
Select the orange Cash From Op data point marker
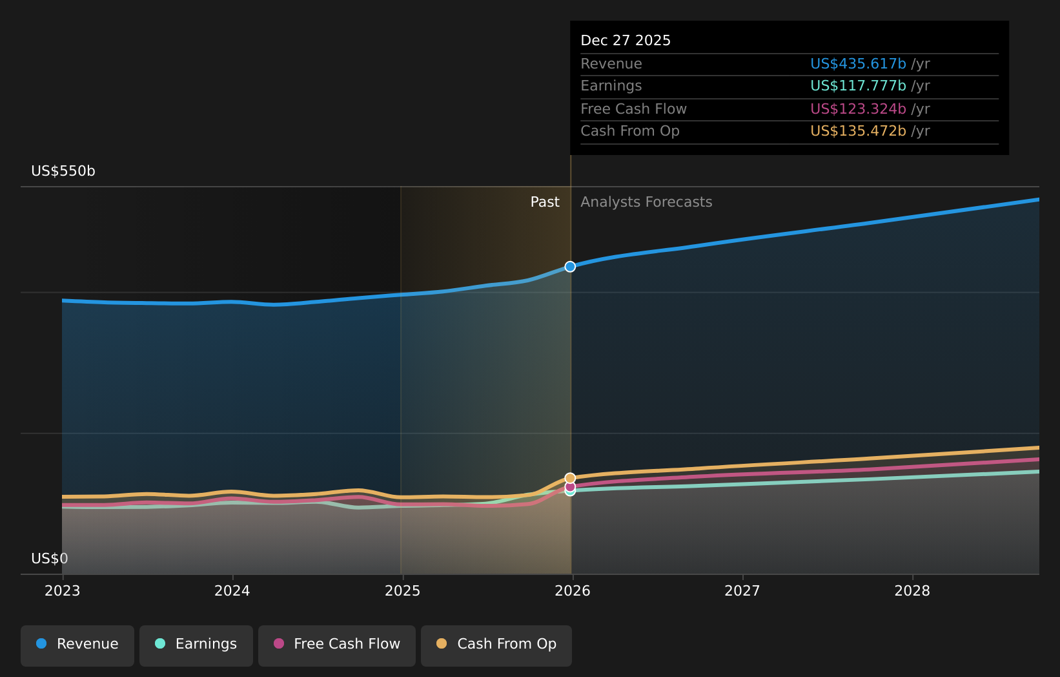coord(571,477)
